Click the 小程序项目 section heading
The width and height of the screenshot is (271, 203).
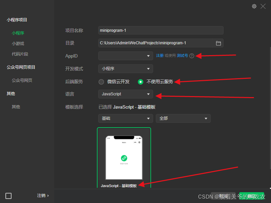[17, 20]
